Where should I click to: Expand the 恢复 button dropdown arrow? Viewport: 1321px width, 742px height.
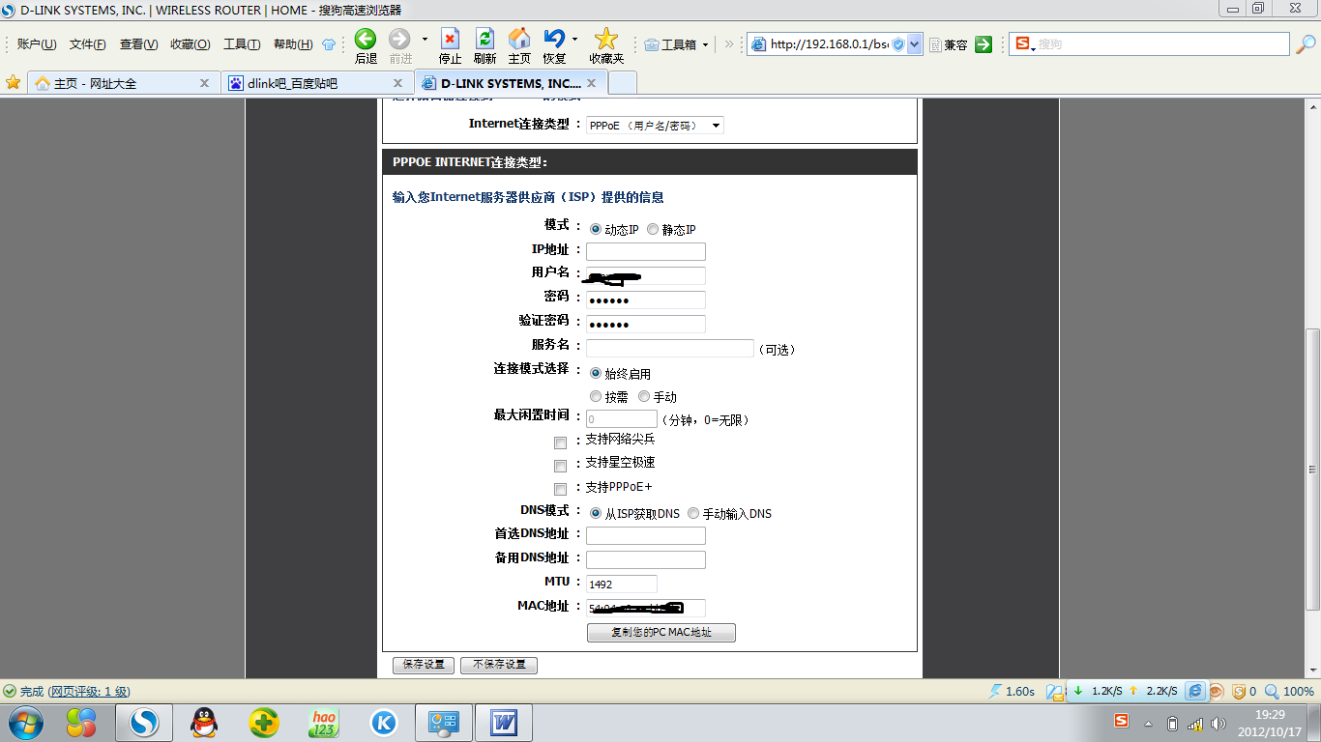pos(574,40)
